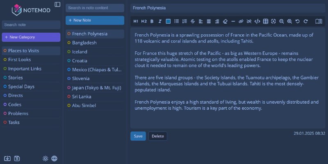Zoom in using the magnifier plus icon
Viewport: 328px width, 164px height.
coord(289,21)
